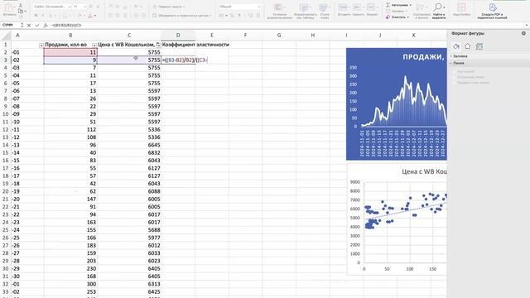Open AutoSum dropdown arrow
The image size is (530, 298).
(x=411, y=5)
